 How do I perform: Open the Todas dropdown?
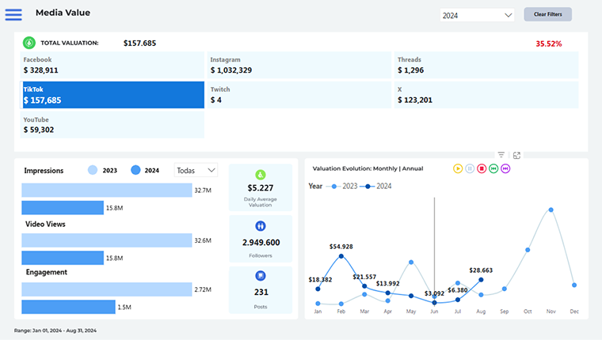coord(196,170)
